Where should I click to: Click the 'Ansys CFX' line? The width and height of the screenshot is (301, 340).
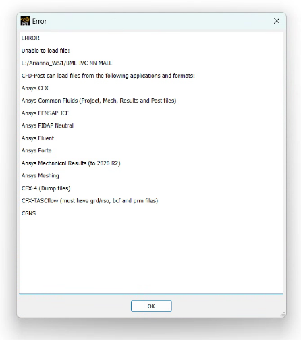point(35,88)
